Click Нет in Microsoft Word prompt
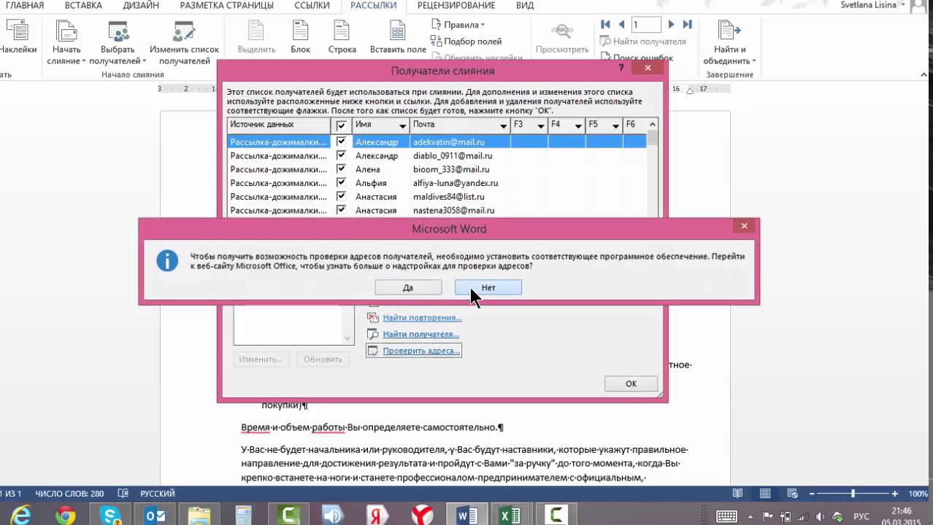 [488, 287]
